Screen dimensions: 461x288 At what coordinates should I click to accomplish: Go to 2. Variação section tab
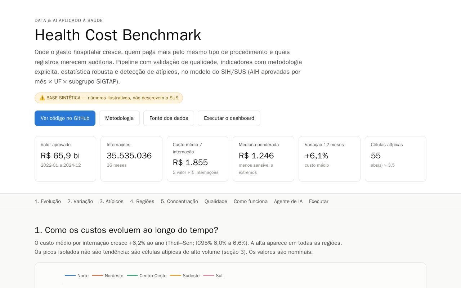tap(80, 201)
